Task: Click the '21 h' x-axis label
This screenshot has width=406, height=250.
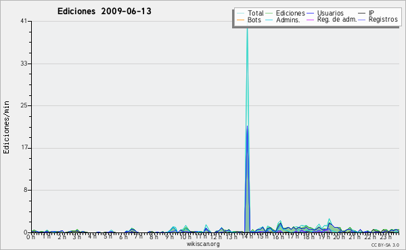Action: pos(355,236)
